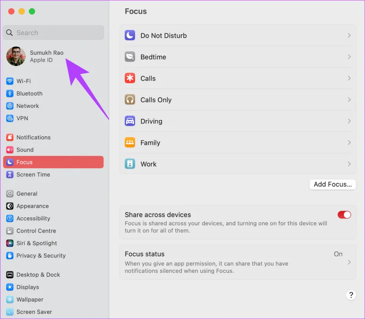This screenshot has height=319, width=365.
Task: Click the Wallpaper icon
Action: pos(10,299)
